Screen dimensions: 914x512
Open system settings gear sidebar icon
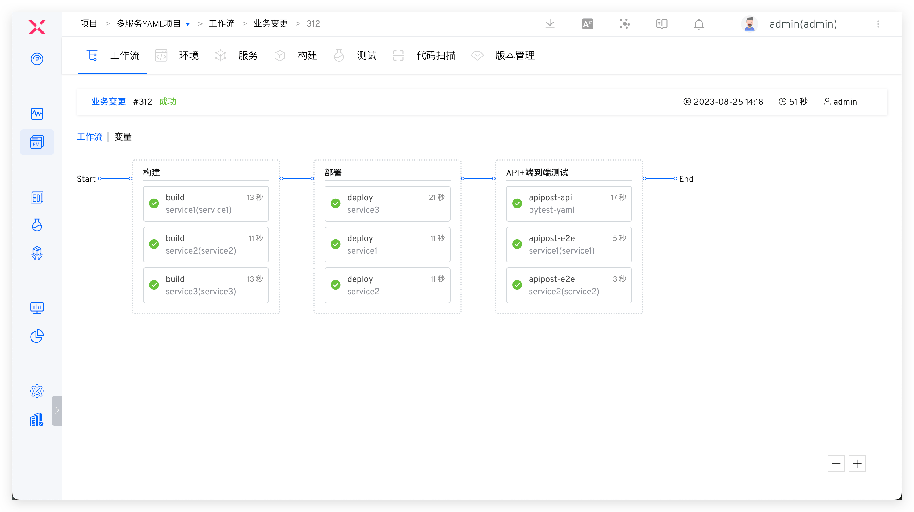tap(37, 391)
